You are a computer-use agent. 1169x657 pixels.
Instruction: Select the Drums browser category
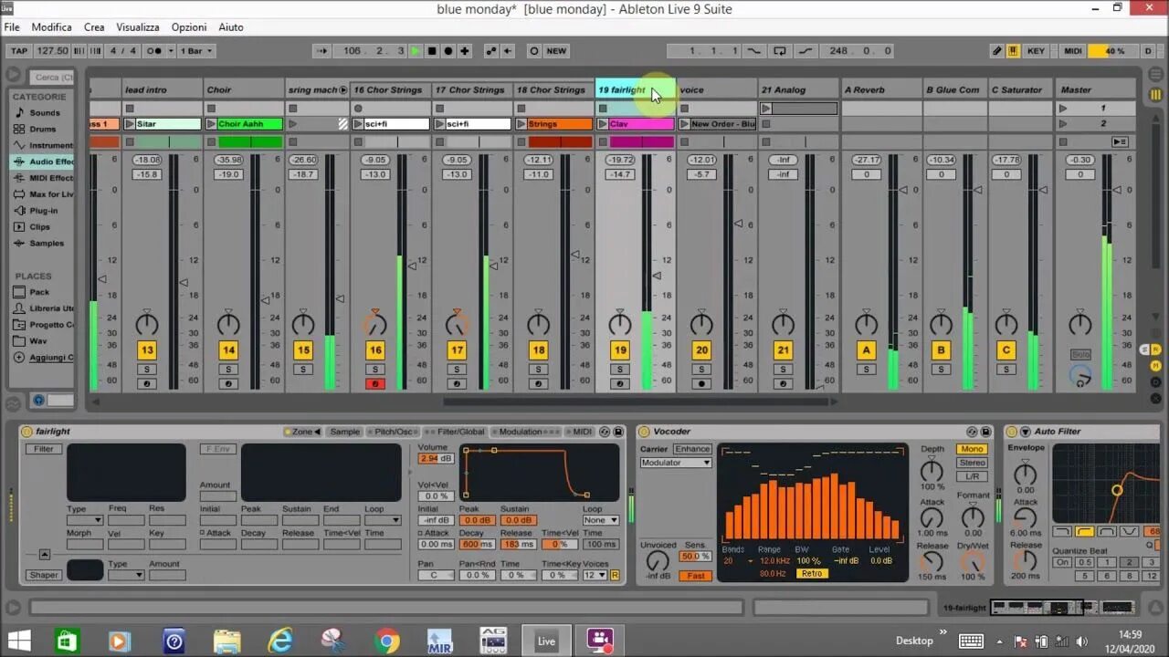(40, 128)
